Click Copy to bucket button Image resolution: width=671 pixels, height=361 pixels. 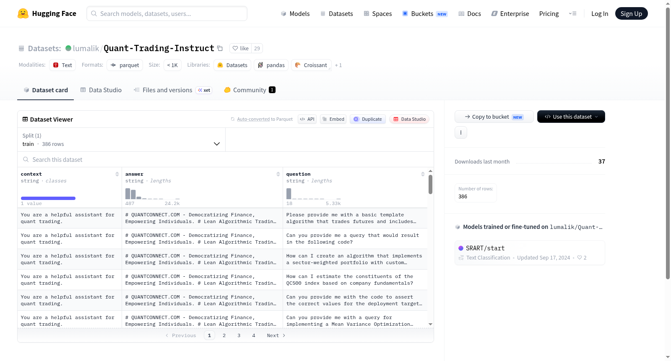(494, 117)
